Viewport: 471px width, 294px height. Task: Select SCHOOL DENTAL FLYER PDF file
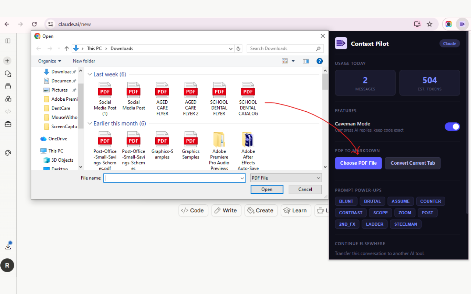click(x=219, y=99)
